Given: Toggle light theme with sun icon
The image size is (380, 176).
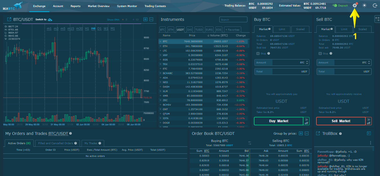Looking at the screenshot, I should tap(365, 6).
